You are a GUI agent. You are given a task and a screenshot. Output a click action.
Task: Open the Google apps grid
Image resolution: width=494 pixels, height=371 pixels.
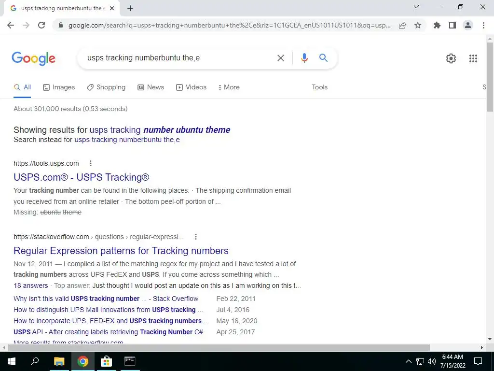click(473, 58)
